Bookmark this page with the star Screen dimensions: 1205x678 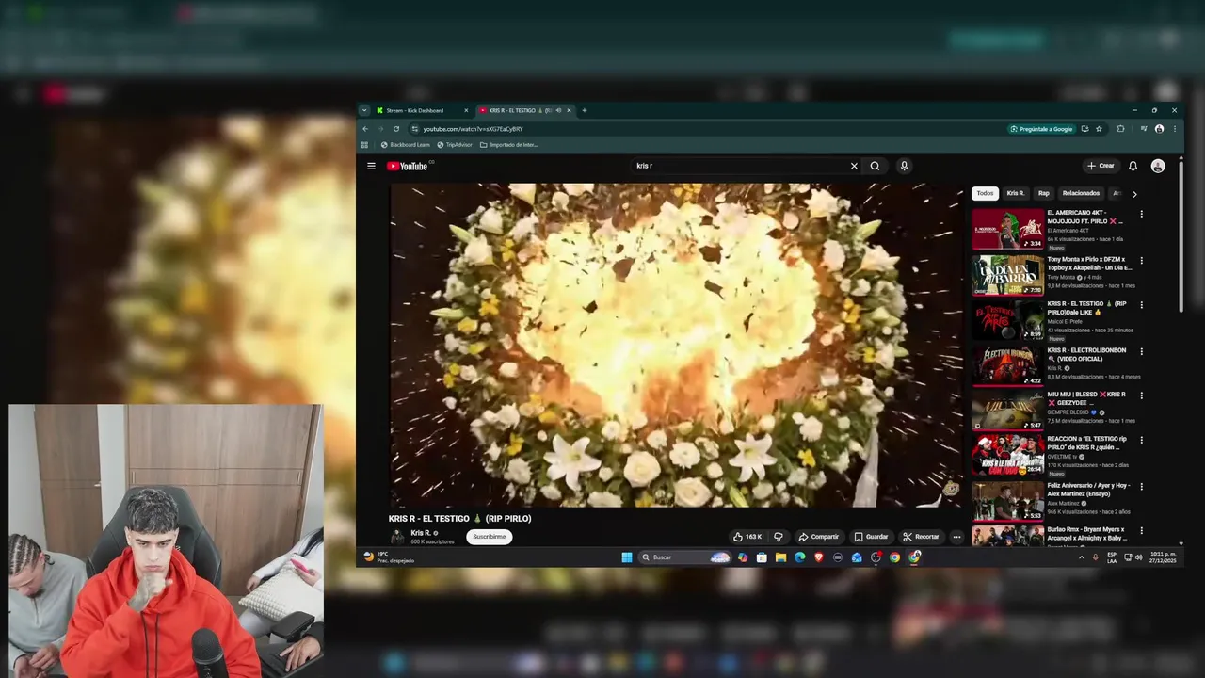[1099, 129]
